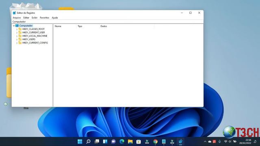Open the Widgets panel
Image resolution: width=260 pixels, height=146 pixels.
click(105, 142)
